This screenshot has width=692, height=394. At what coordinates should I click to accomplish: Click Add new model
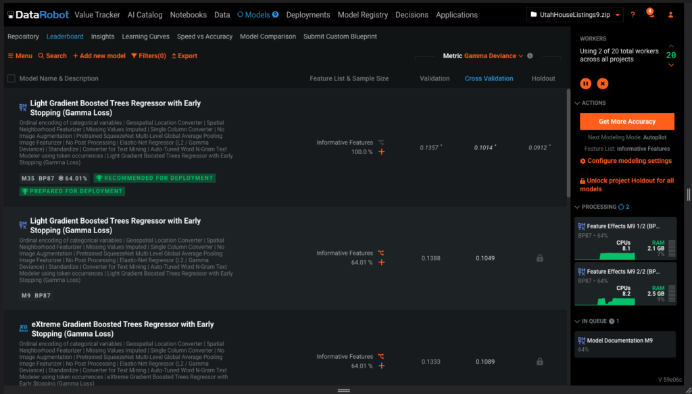[x=99, y=56]
